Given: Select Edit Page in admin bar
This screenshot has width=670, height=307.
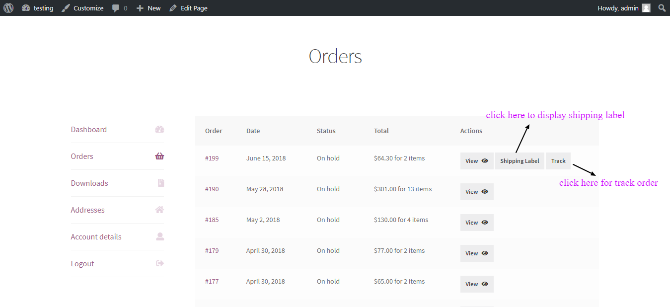Looking at the screenshot, I should tap(194, 8).
